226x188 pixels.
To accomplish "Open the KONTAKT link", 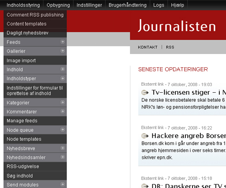I will (x=148, y=47).
